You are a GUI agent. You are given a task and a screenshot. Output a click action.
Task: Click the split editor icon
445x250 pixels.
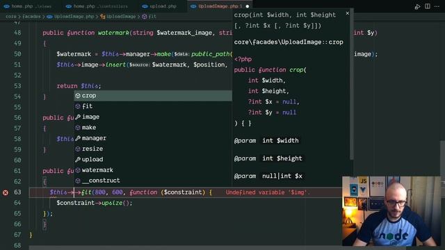(x=428, y=6)
